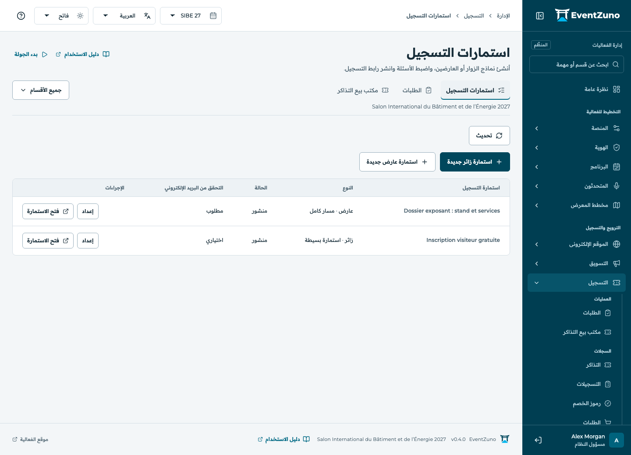Expand المتحدثون sidebar section
The image size is (631, 455).
(x=577, y=186)
